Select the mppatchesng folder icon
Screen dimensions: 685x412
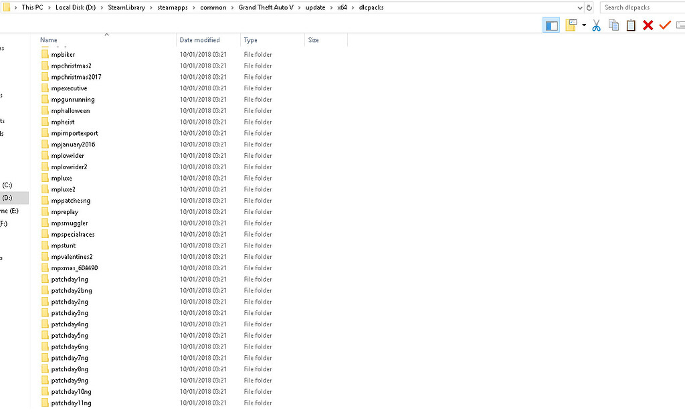click(45, 201)
